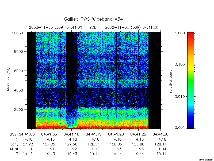
Task: Click the longitude value '127.98'
Action: click(x=71, y=144)
